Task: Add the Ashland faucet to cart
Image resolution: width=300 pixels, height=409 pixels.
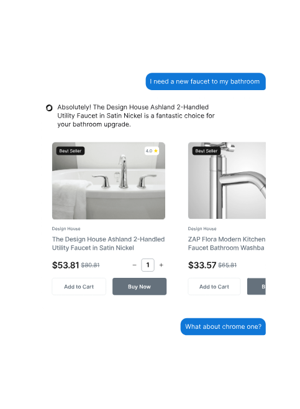Action: [x=79, y=287]
